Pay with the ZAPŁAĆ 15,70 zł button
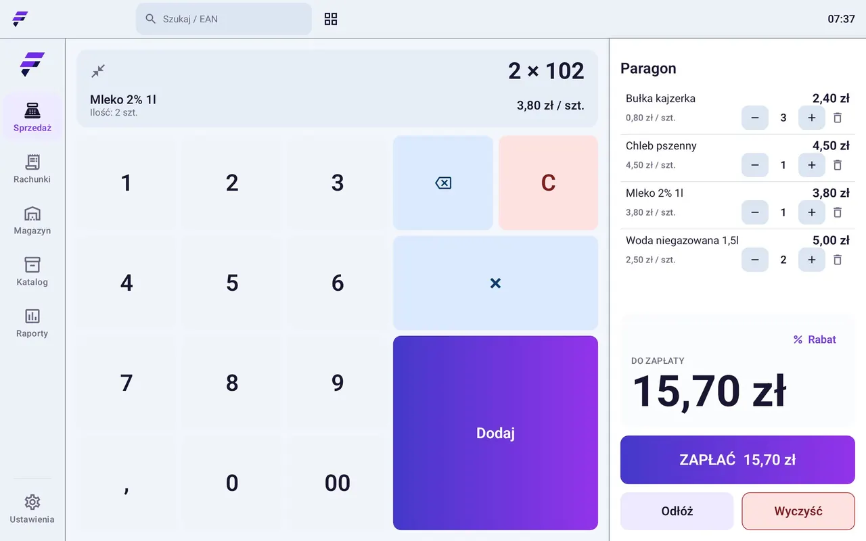 point(737,460)
